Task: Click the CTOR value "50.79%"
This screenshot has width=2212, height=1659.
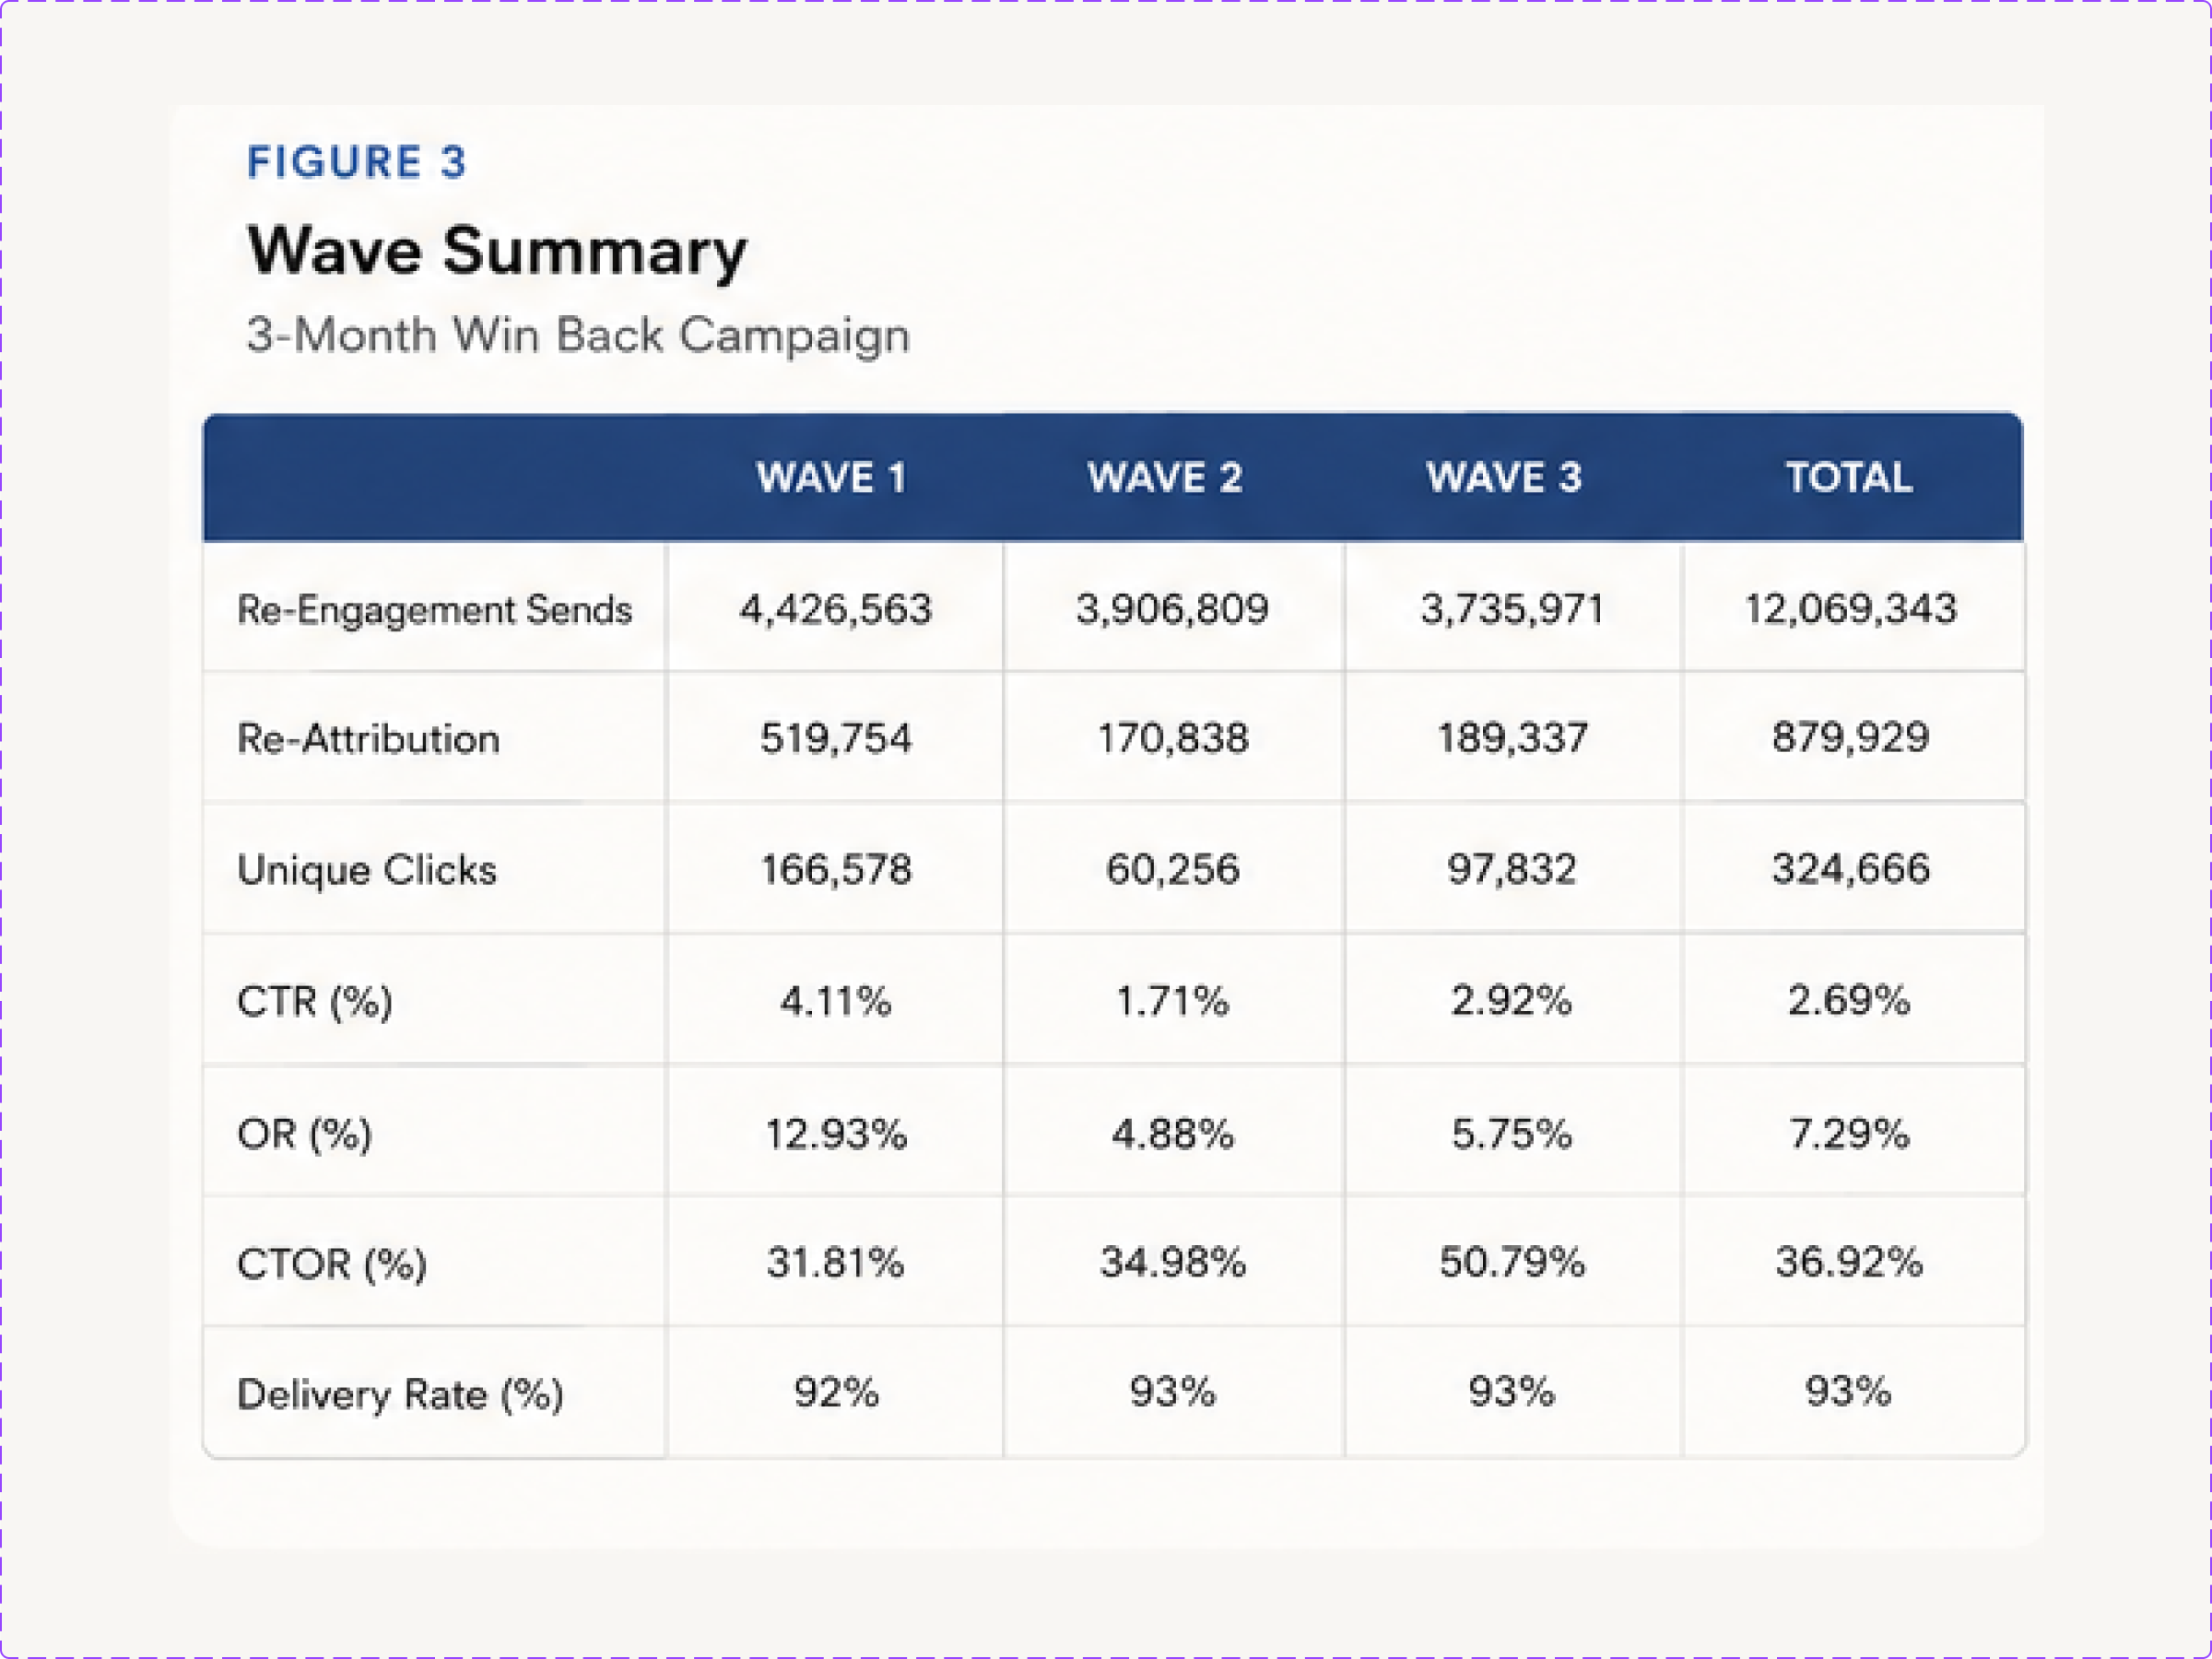Action: [1512, 1263]
